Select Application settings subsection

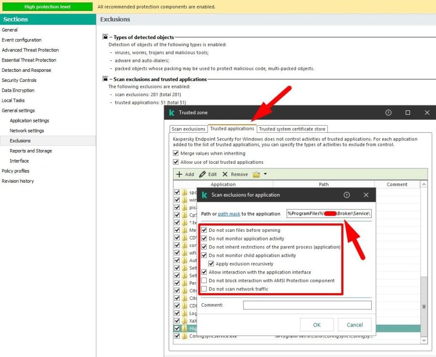click(29, 120)
